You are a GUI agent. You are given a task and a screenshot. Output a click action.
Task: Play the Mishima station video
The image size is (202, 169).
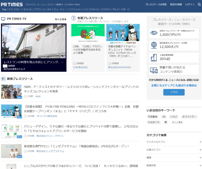[6, 53]
